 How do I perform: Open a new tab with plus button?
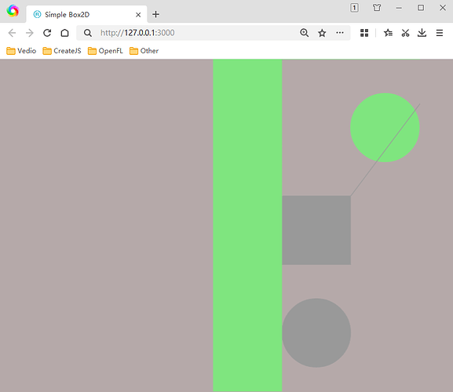click(x=155, y=14)
